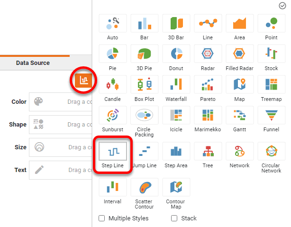Click the Color binding field

61,102
